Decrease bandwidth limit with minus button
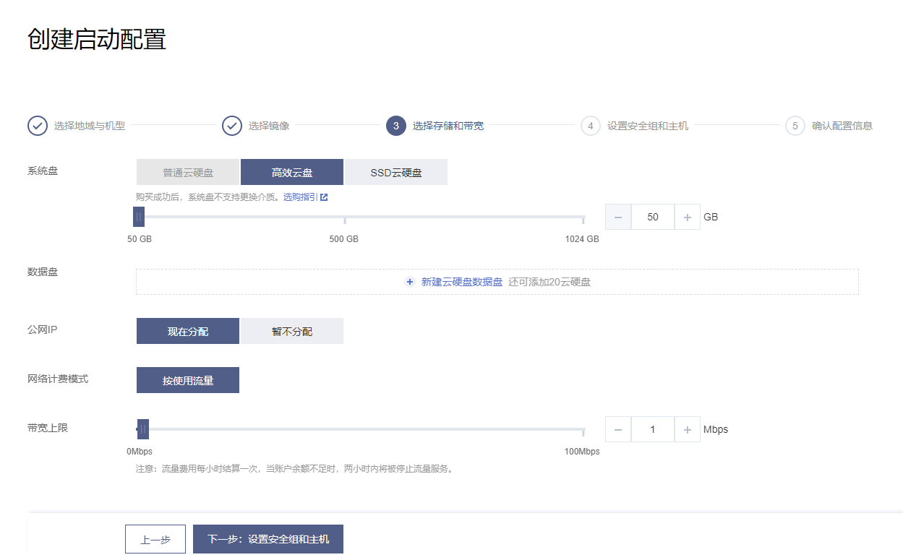The height and width of the screenshot is (560, 903). click(618, 429)
